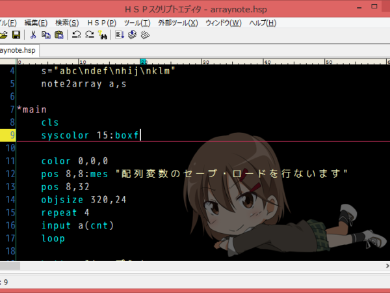Click 'objsize 320,24' on line 14
Screen dimensions: 390x293
(84, 200)
